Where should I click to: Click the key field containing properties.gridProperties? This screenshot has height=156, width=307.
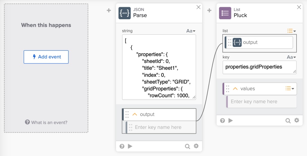(x=260, y=67)
